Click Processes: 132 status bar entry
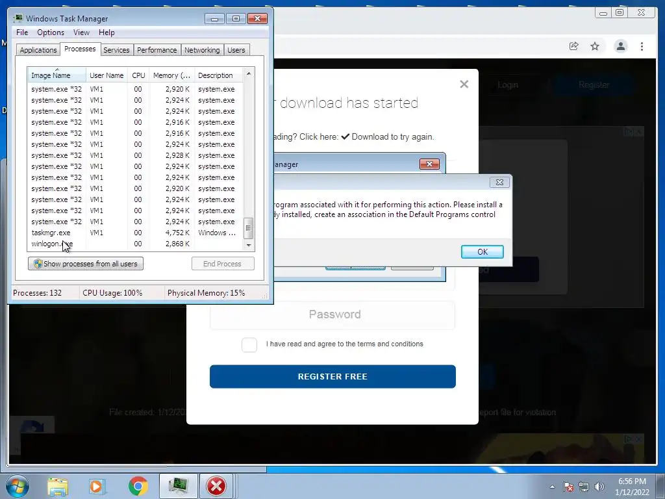The width and height of the screenshot is (665, 499). pyautogui.click(x=37, y=293)
